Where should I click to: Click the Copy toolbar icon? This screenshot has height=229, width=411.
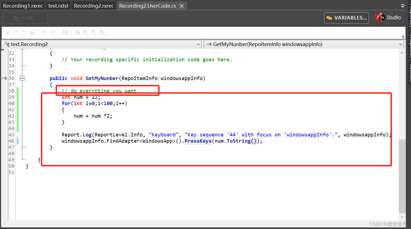point(16,33)
